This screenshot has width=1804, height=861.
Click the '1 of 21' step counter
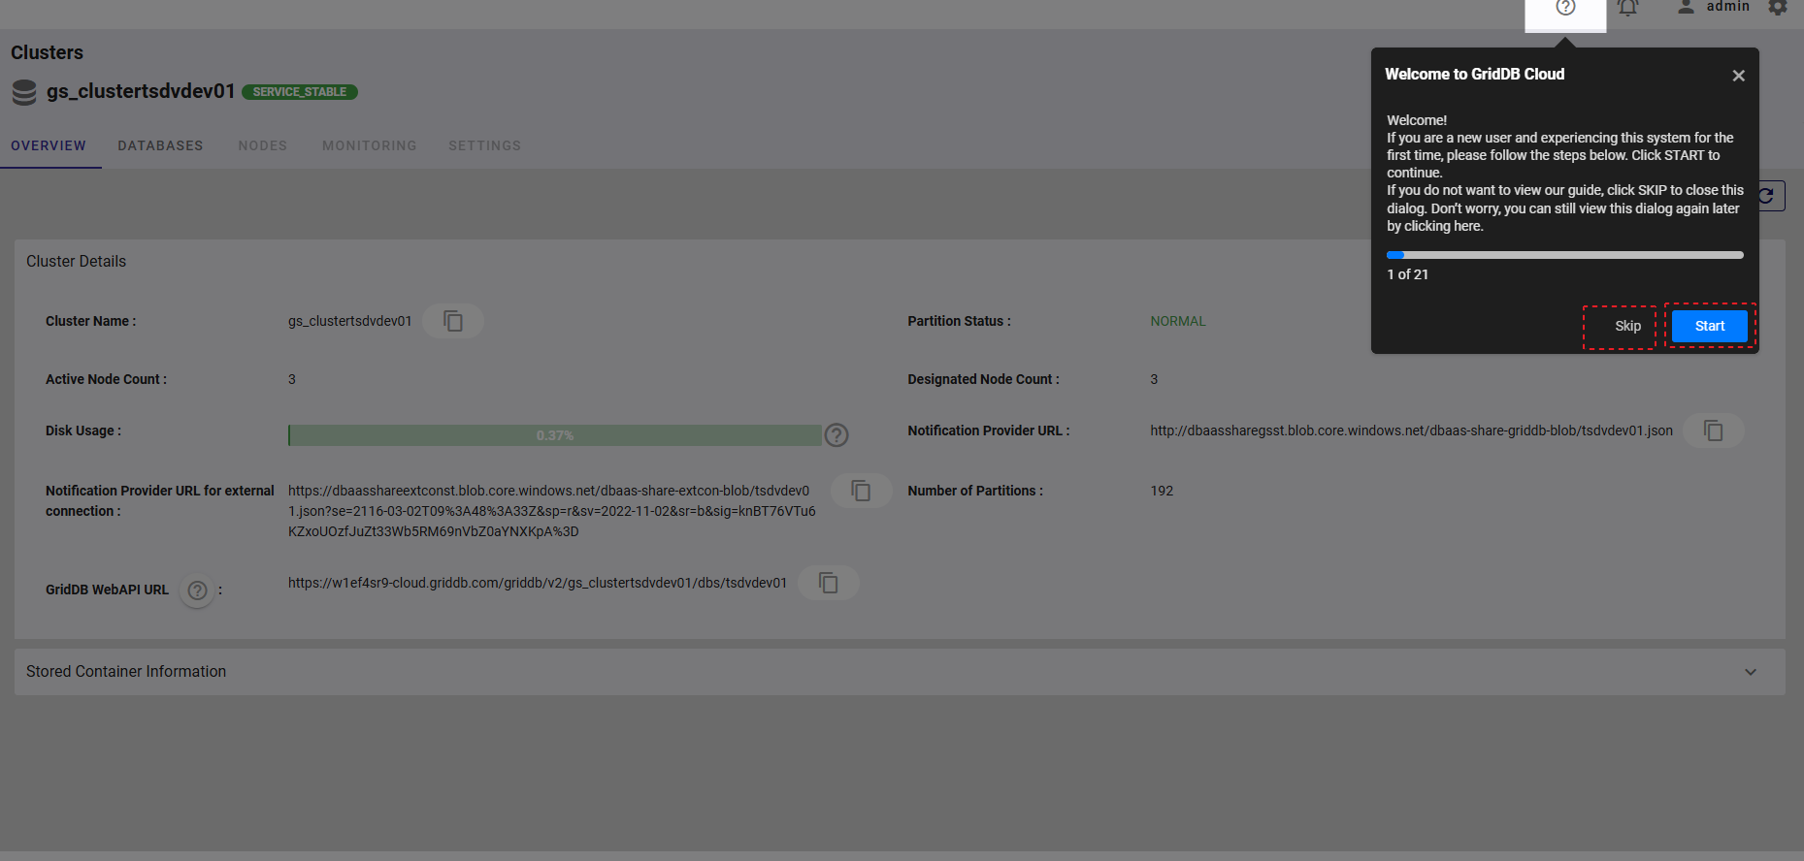click(1407, 274)
